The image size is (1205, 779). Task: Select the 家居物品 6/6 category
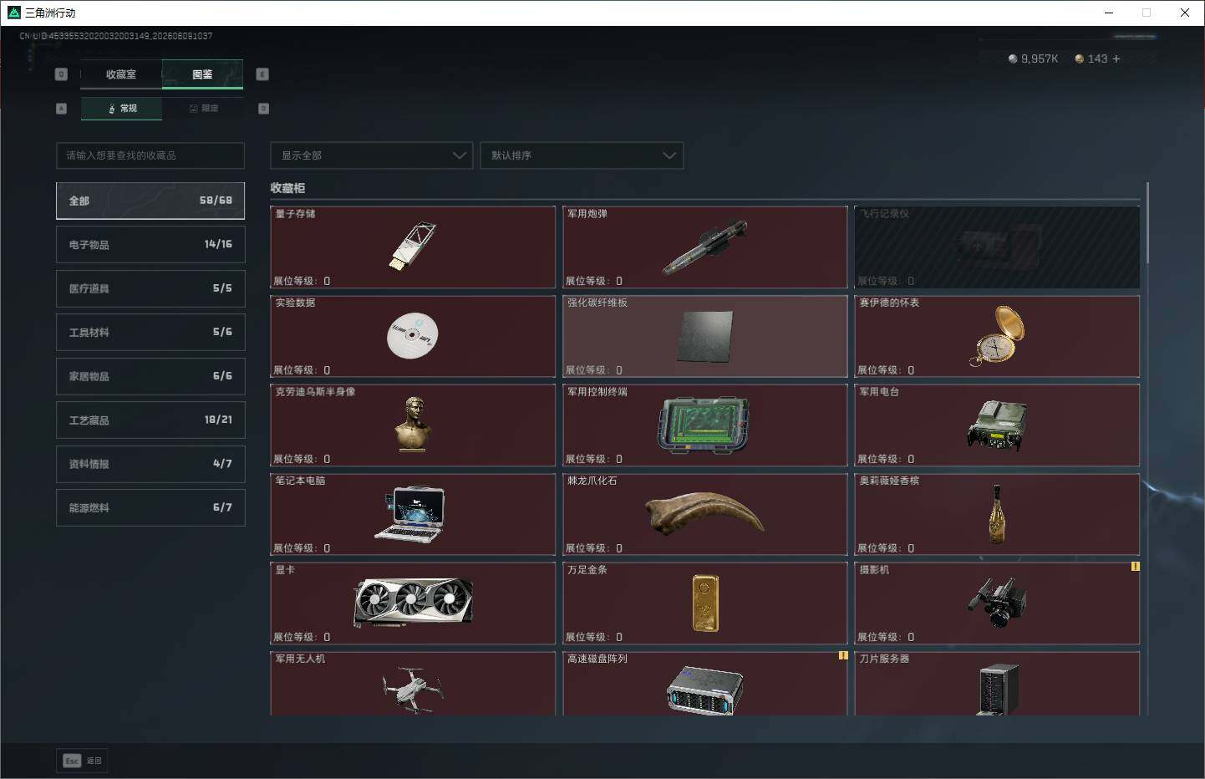click(x=150, y=376)
